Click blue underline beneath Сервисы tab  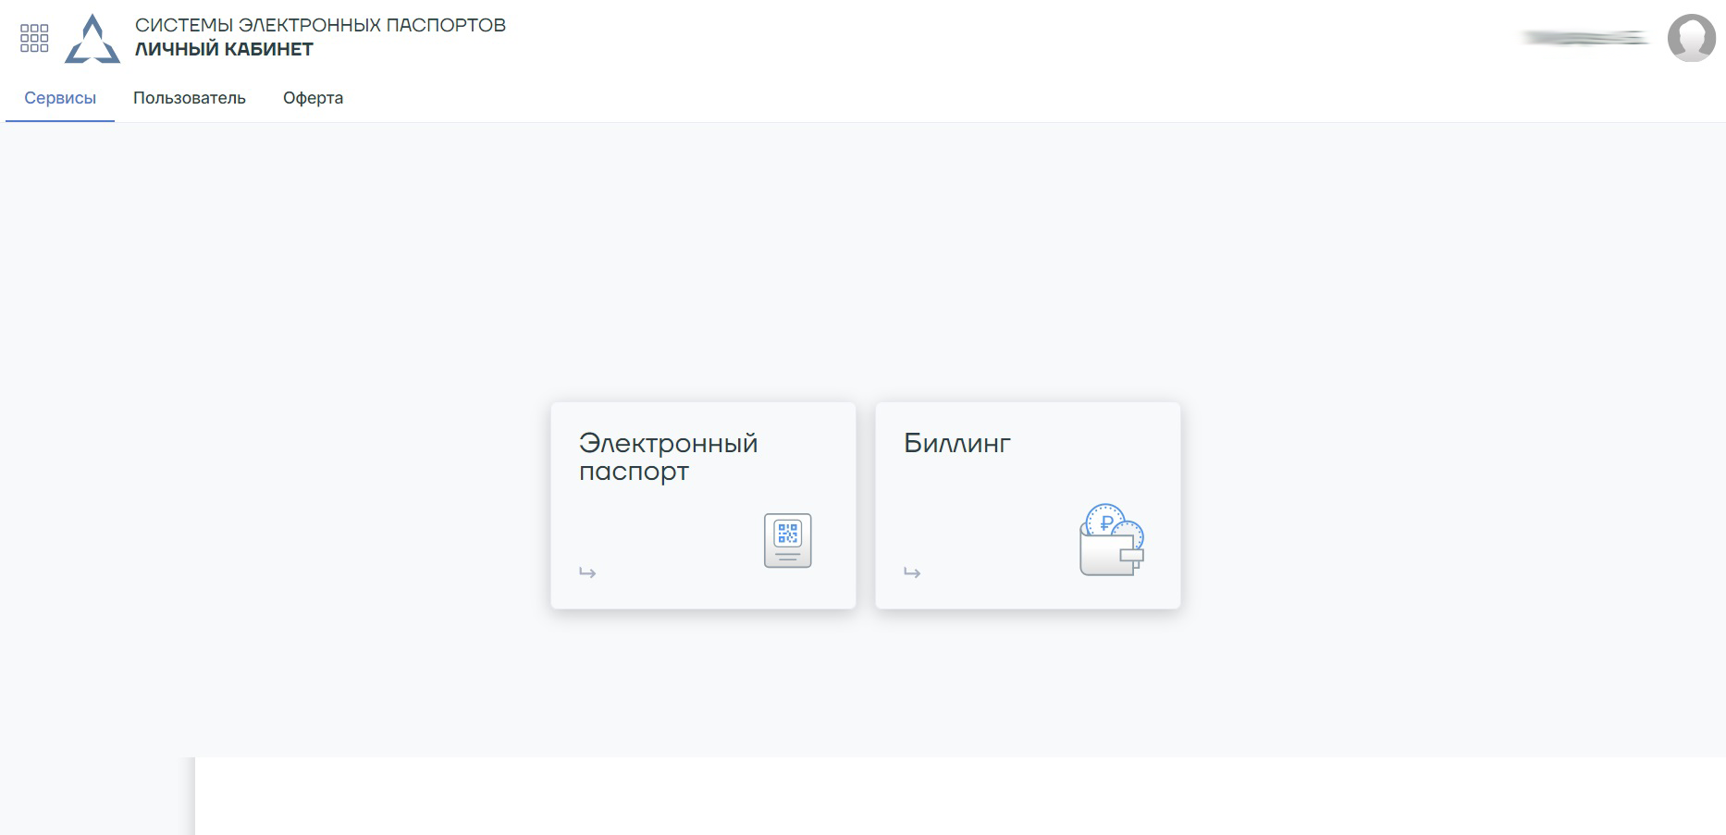click(x=60, y=120)
